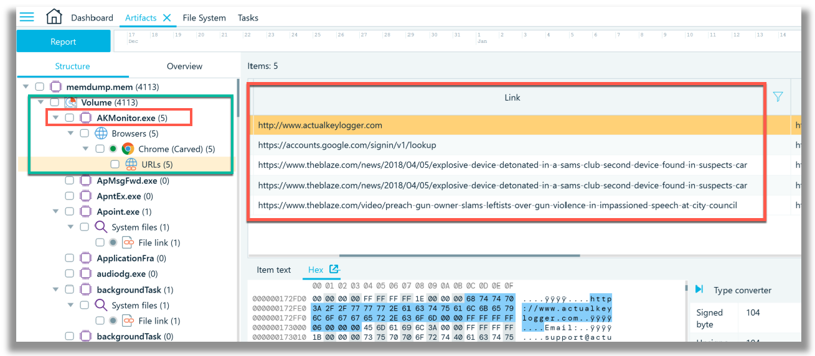Check the URLs (5) checkbox
This screenshot has height=356, width=815.
coord(115,165)
